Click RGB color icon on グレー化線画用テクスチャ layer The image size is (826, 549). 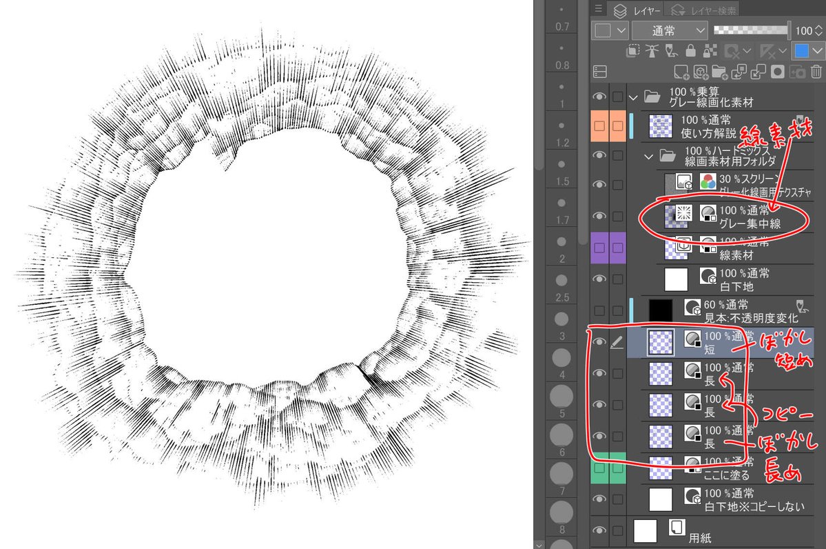coord(708,182)
